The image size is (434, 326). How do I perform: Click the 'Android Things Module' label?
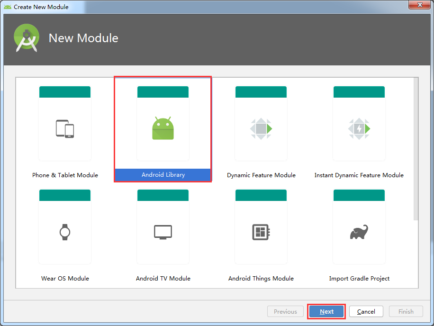pos(261,279)
